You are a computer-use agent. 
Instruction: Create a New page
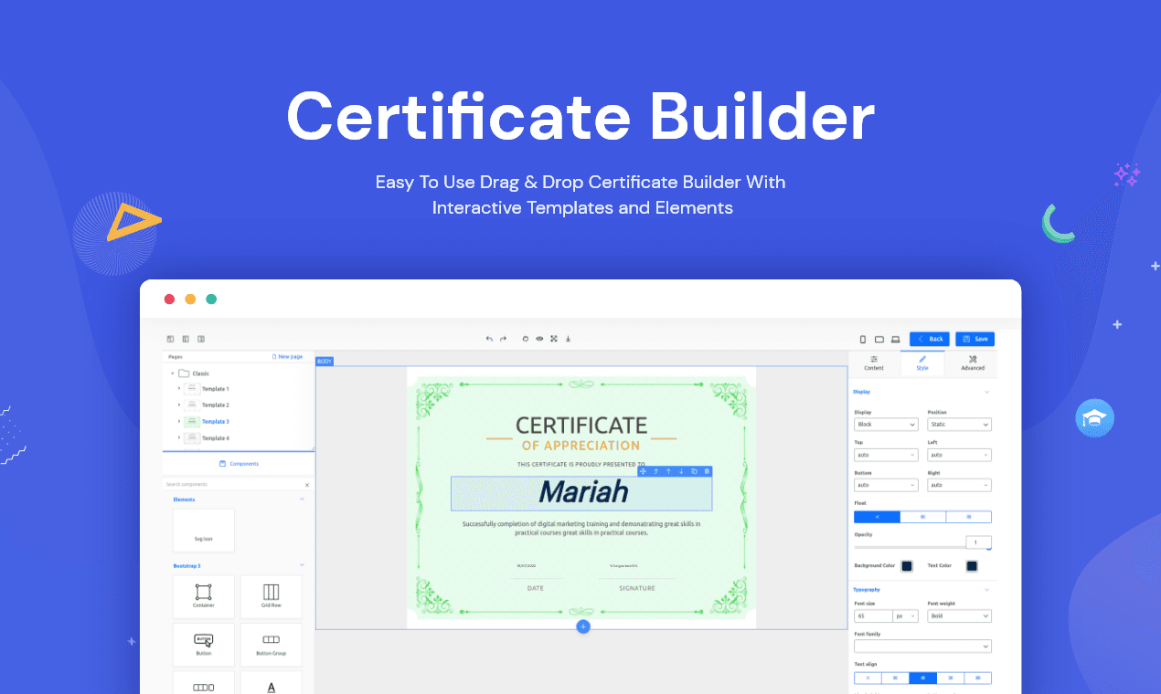[288, 357]
